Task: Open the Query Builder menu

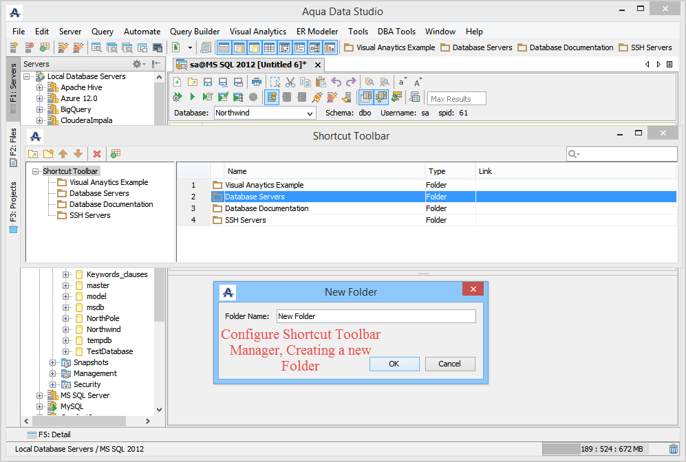Action: [x=195, y=32]
